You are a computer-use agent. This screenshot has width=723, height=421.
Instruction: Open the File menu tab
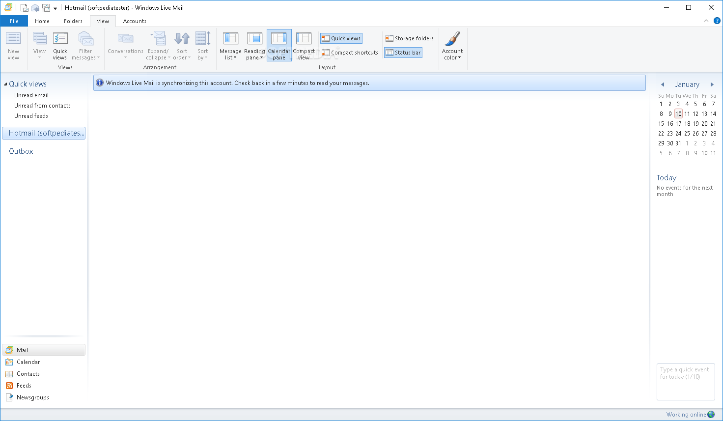tap(14, 21)
